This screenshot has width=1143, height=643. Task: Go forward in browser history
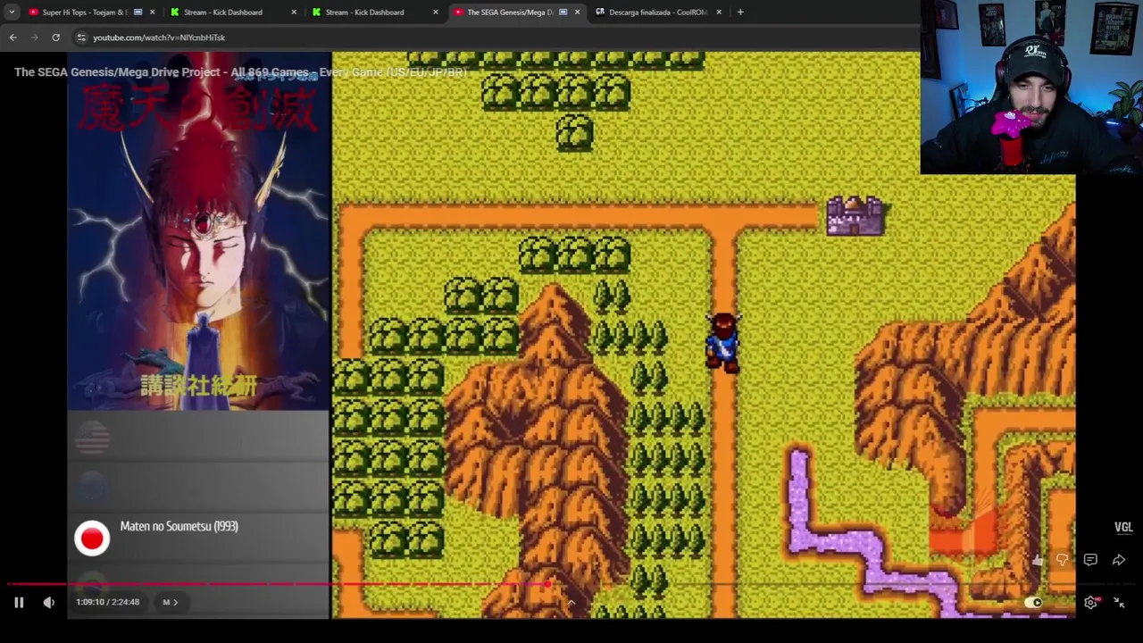click(x=34, y=38)
